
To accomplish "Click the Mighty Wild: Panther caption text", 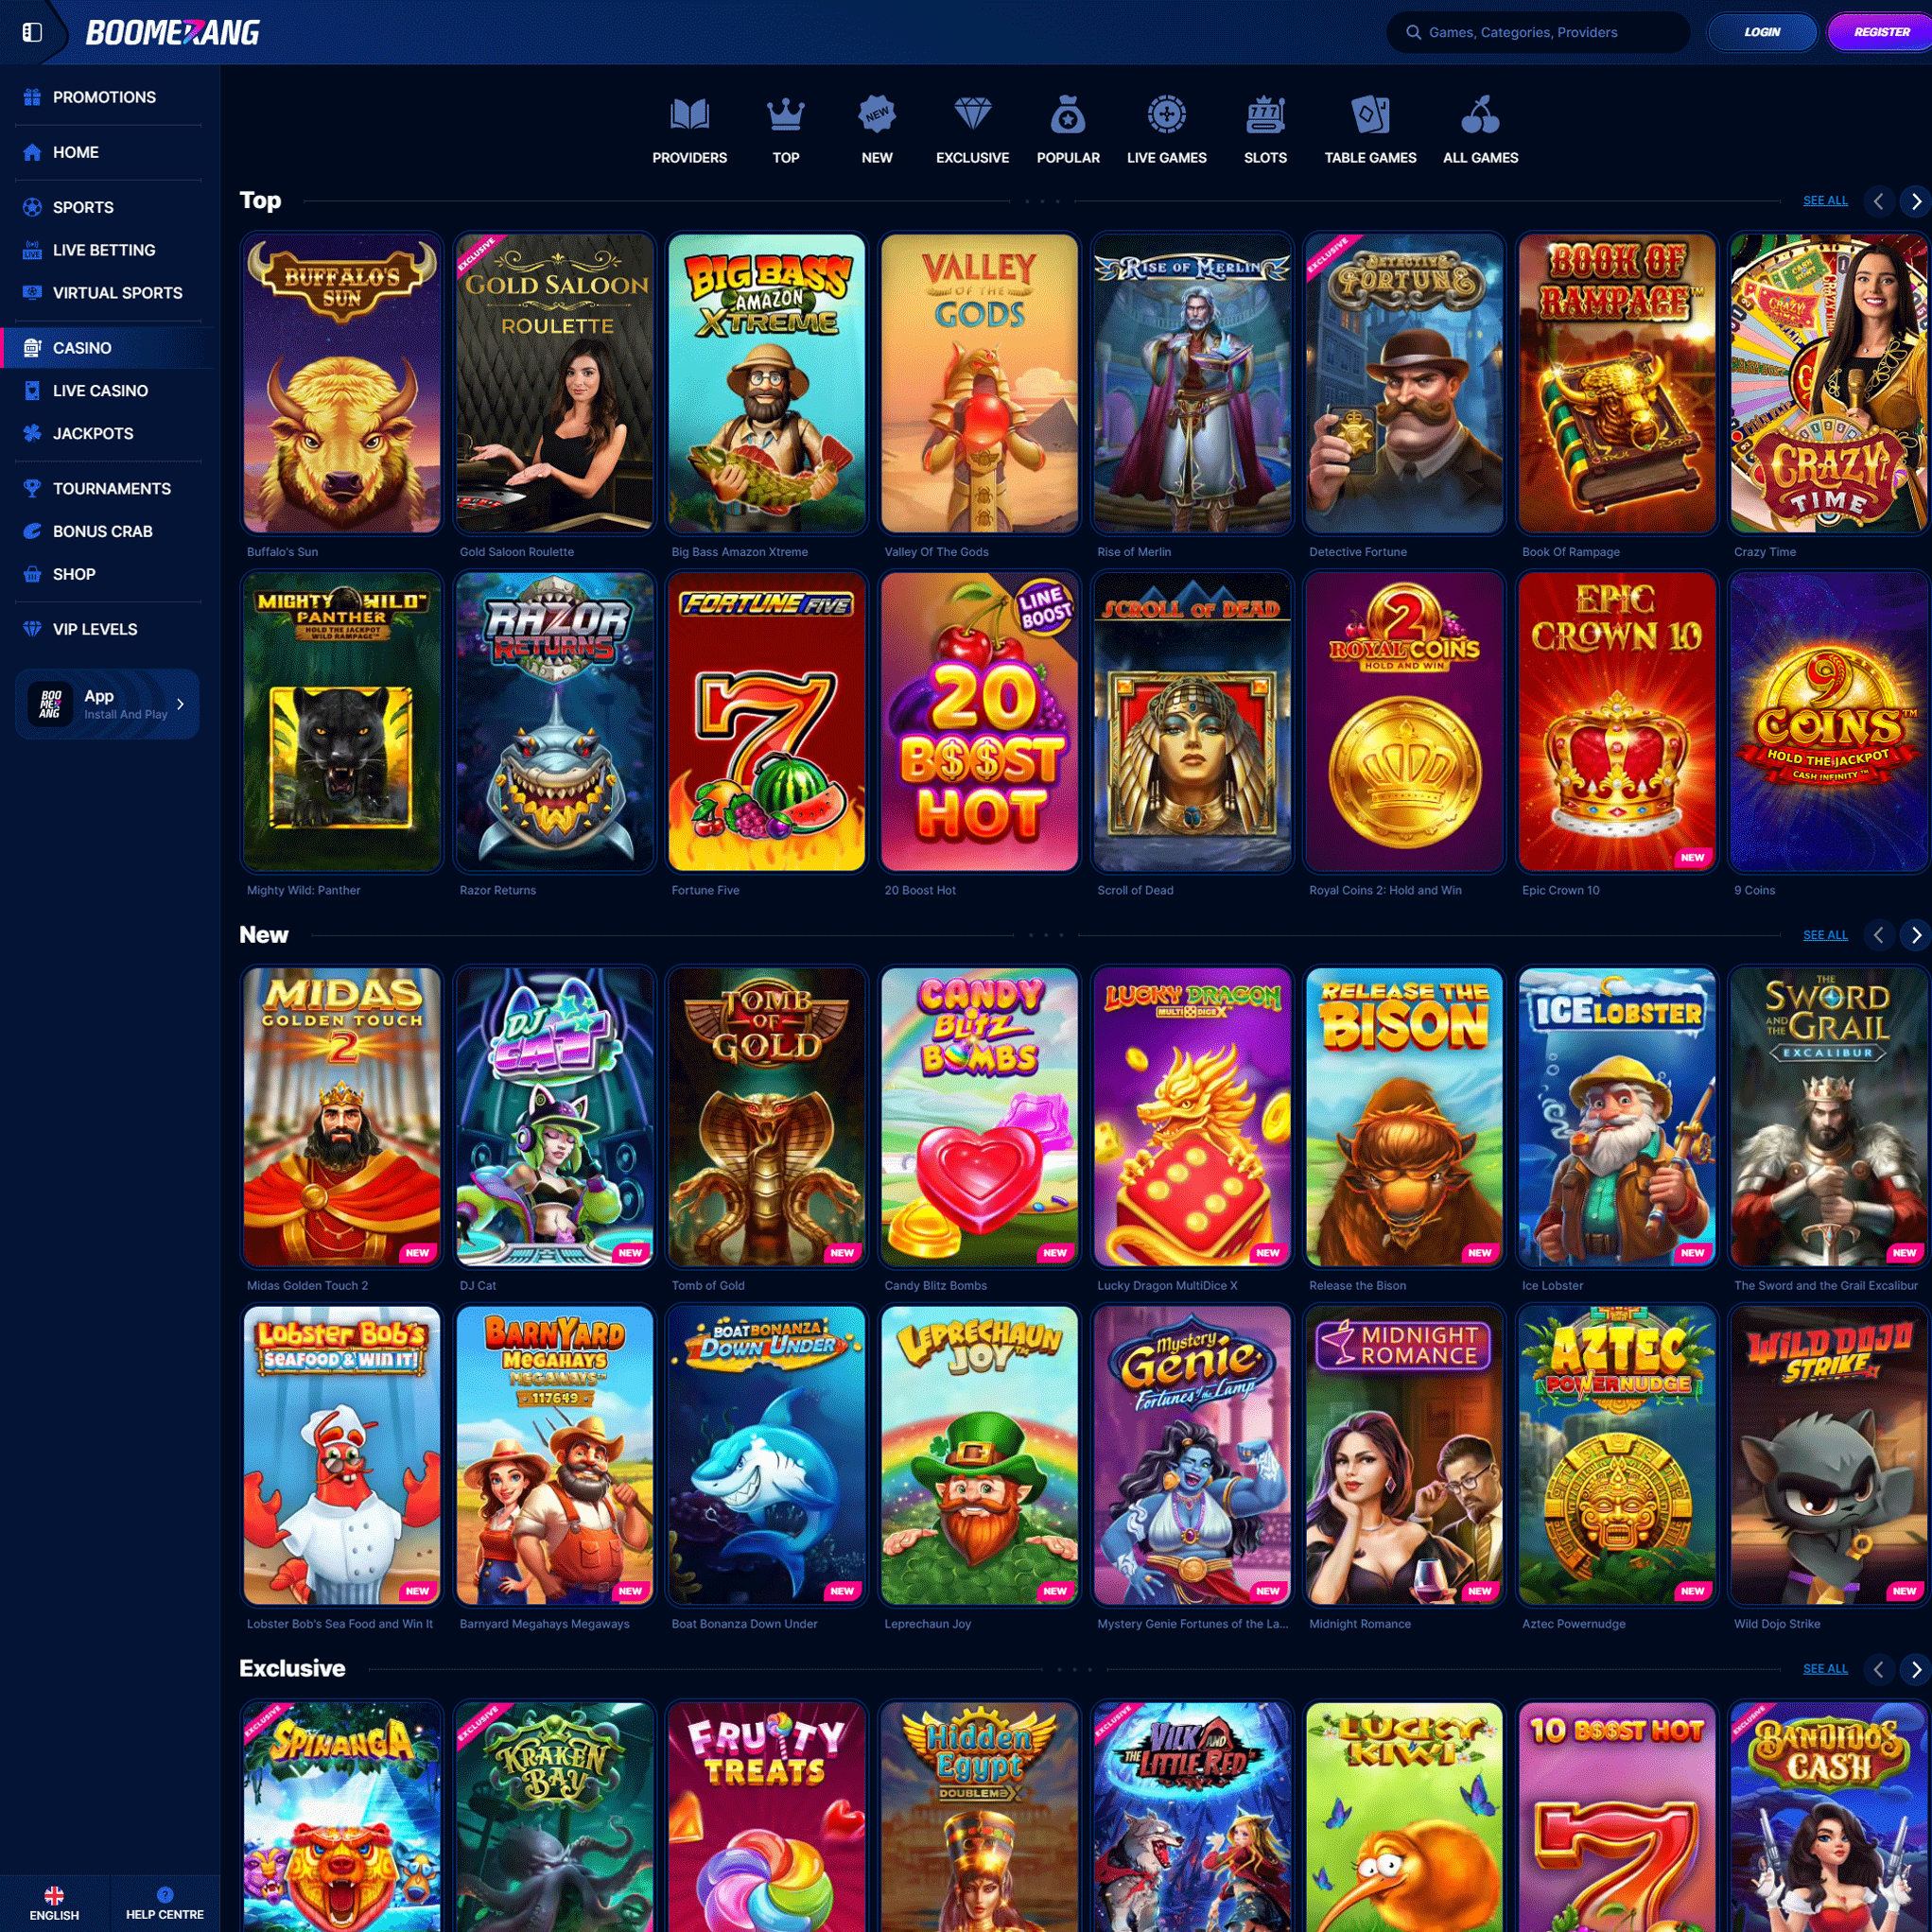I will click(303, 890).
